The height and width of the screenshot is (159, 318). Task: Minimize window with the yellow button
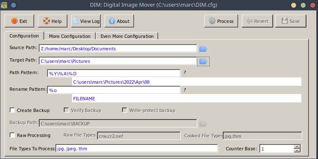293,5
